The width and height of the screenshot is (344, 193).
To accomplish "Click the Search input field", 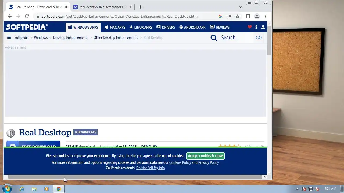I will pos(236,38).
